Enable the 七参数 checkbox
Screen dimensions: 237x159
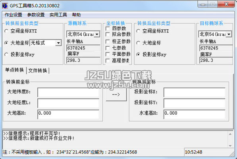point(108,48)
